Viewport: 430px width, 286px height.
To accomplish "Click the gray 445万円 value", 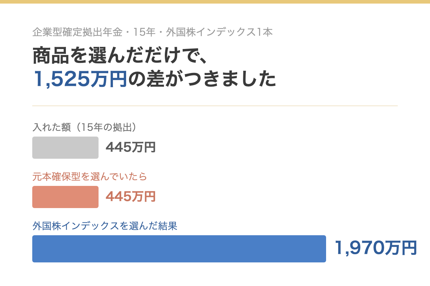I will [x=131, y=147].
